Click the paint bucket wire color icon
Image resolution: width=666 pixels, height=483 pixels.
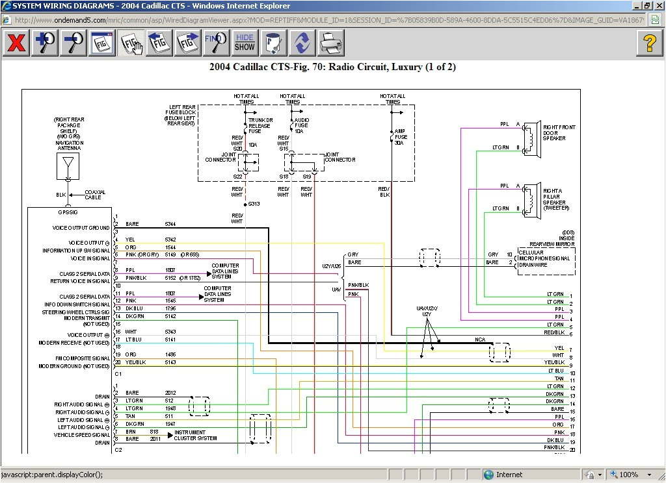point(273,43)
